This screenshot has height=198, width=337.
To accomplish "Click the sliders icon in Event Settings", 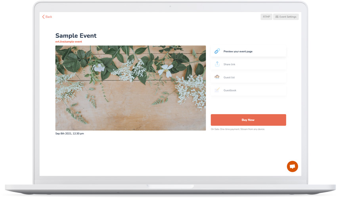I will pos(277,17).
